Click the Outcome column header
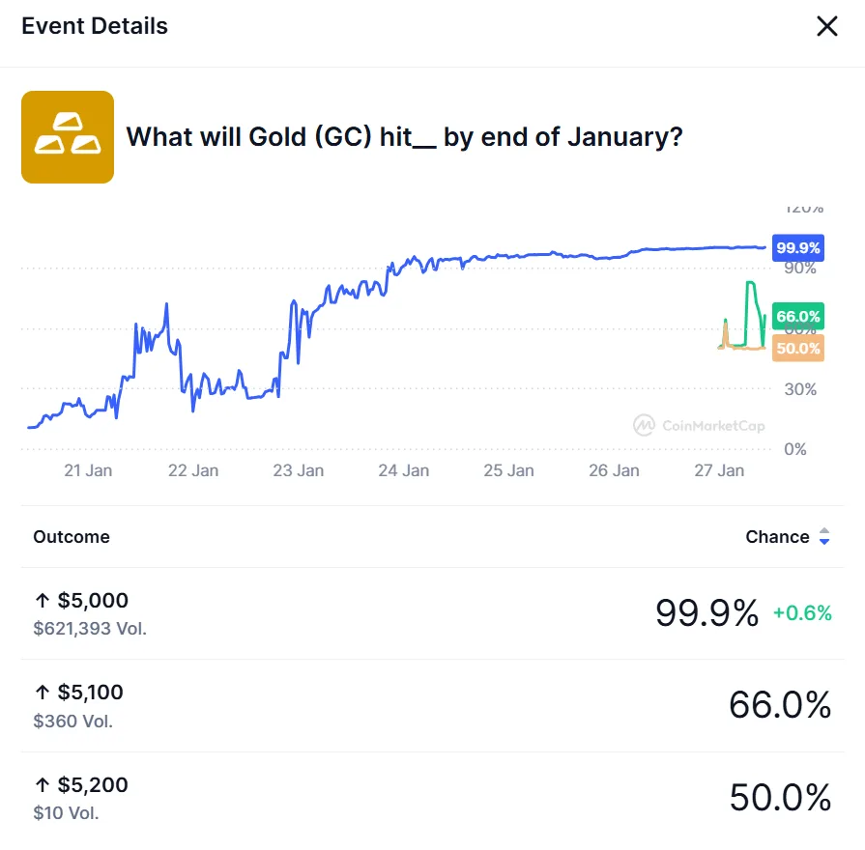The image size is (865, 850). tap(71, 536)
